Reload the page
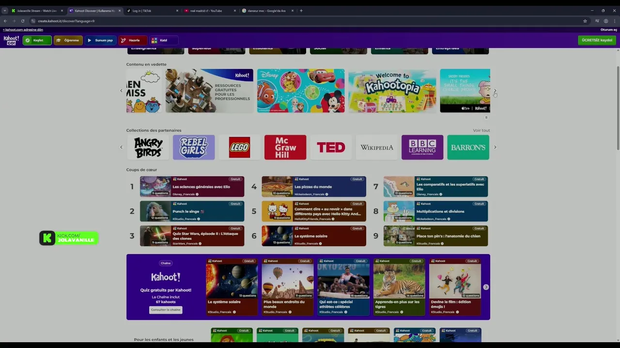The width and height of the screenshot is (620, 348). pyautogui.click(x=22, y=21)
